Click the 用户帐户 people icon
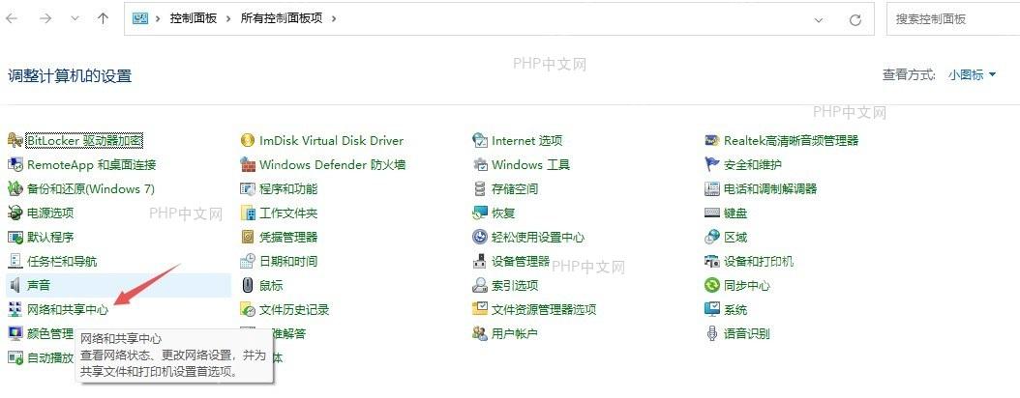The height and width of the screenshot is (398, 1020). click(480, 333)
